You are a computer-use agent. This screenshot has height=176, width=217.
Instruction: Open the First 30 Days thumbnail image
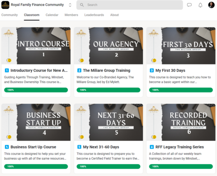[181, 46]
